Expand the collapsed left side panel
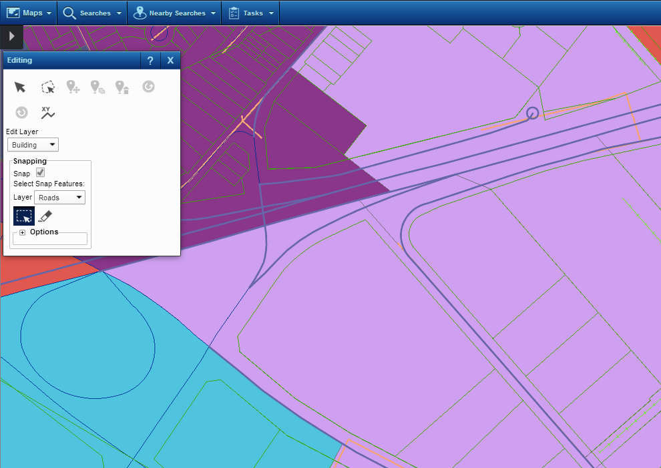661x468 pixels. (x=11, y=36)
